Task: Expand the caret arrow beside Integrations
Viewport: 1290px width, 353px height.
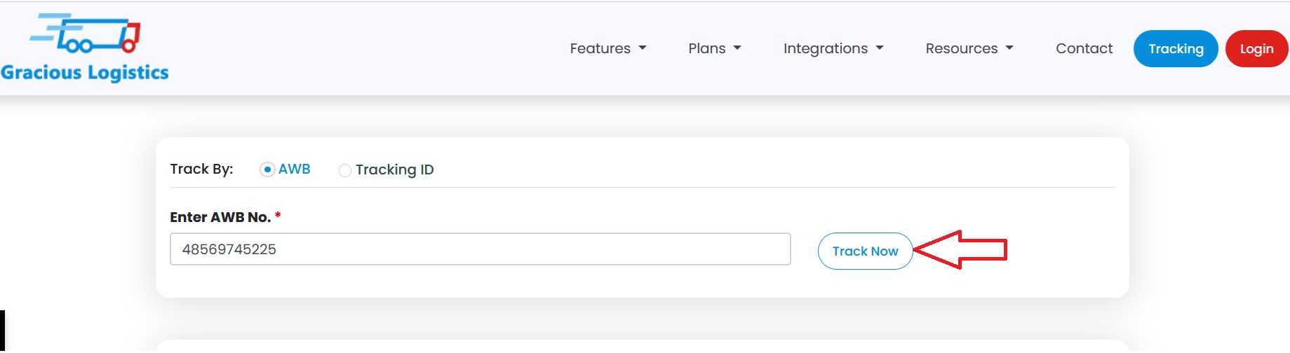Action: pyautogui.click(x=880, y=48)
